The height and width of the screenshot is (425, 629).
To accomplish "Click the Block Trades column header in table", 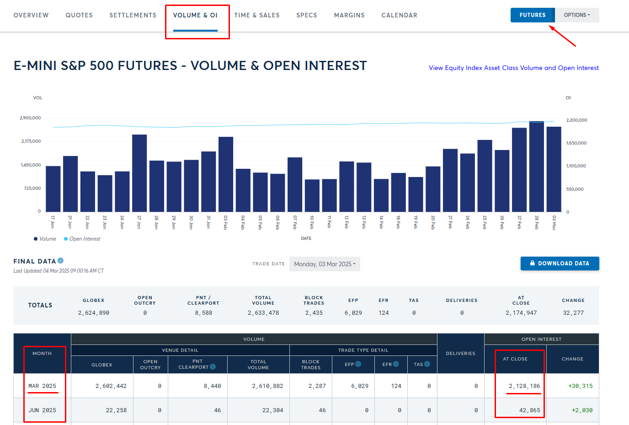I will [x=311, y=365].
